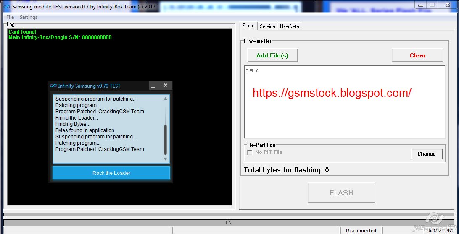Click 'Finding Bytes...' line in loader log
This screenshot has height=234, width=459.
tap(73, 124)
